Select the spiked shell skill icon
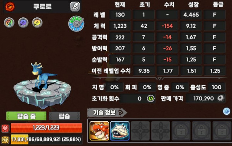The width and height of the screenshot is (232, 146). 120,131
